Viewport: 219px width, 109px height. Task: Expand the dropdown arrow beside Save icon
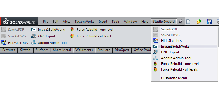click(214, 22)
